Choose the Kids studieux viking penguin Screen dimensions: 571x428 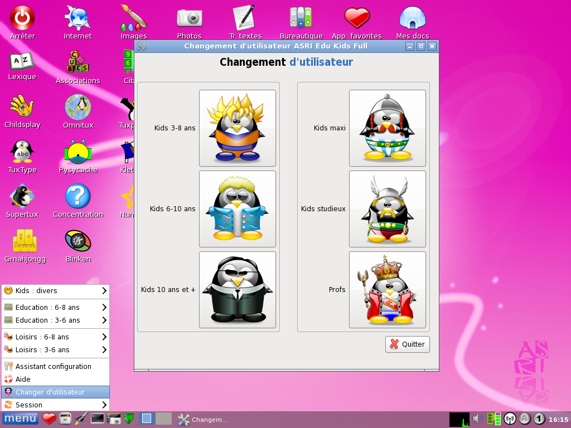click(388, 209)
